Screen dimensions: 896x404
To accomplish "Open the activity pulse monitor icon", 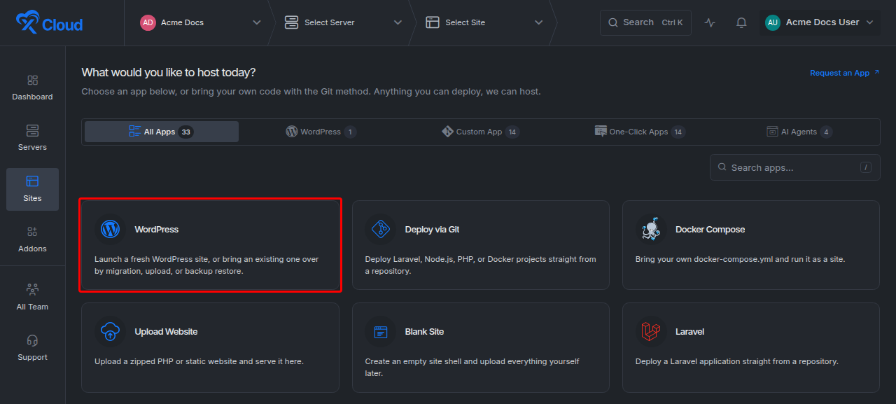I will 710,22.
